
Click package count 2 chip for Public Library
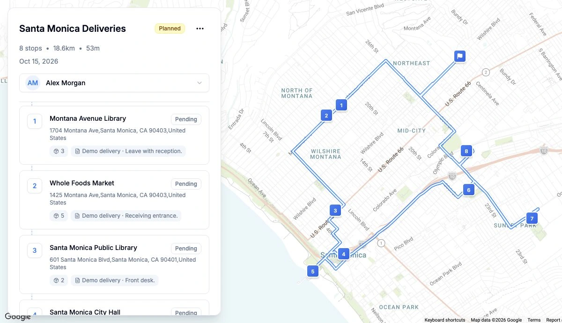coord(59,280)
